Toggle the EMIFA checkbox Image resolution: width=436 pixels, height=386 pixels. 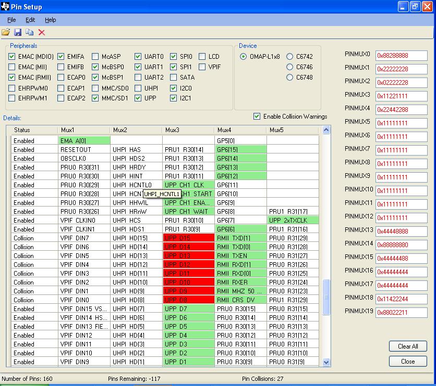[x=60, y=57]
